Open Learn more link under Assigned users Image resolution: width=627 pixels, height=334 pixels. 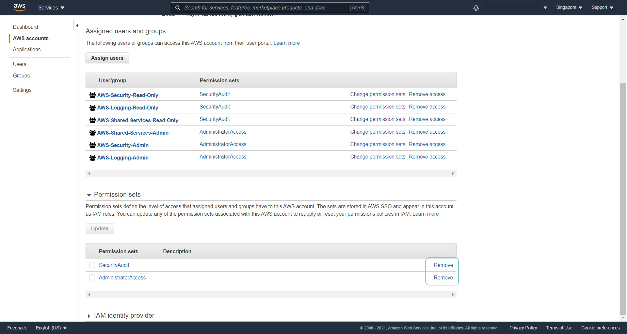[287, 43]
